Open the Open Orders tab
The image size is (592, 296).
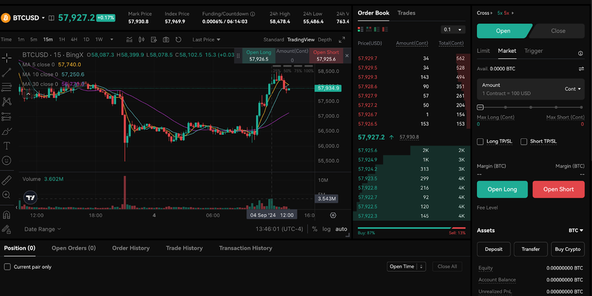[74, 248]
